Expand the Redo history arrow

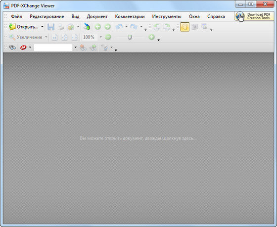point(141,27)
